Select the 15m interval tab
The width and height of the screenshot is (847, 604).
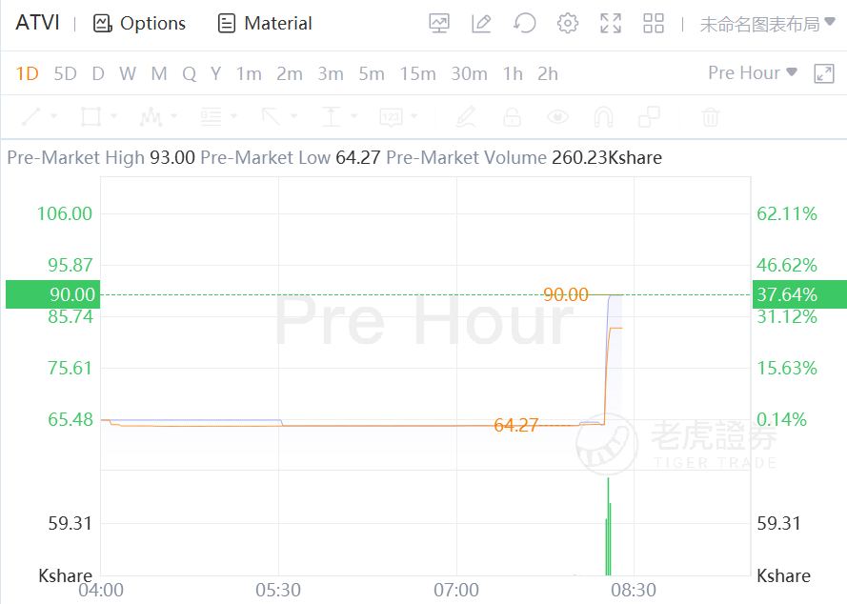coord(417,73)
